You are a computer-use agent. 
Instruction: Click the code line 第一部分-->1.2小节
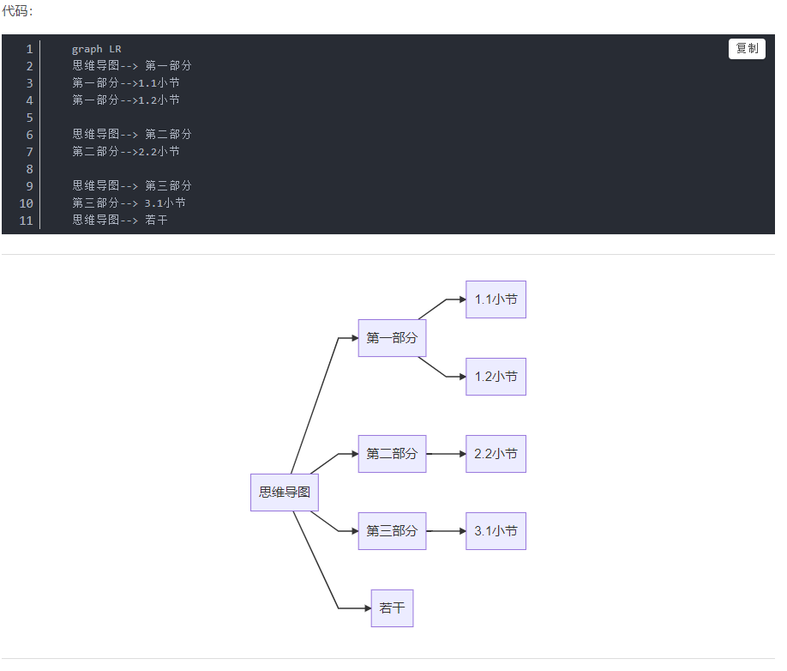(x=125, y=100)
